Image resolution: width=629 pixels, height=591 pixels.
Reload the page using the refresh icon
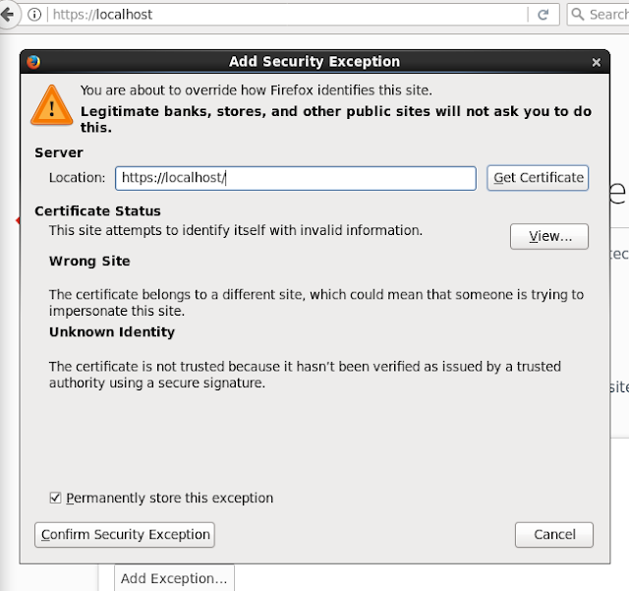click(543, 15)
